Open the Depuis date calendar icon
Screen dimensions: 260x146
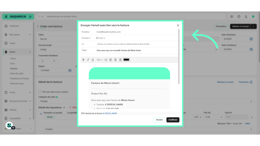(x=70, y=71)
